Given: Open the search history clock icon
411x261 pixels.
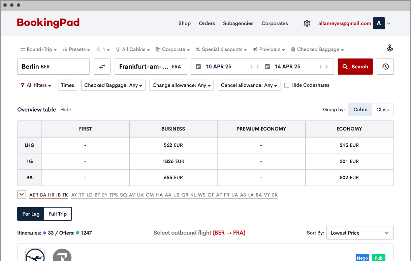Looking at the screenshot, I should pos(385,67).
